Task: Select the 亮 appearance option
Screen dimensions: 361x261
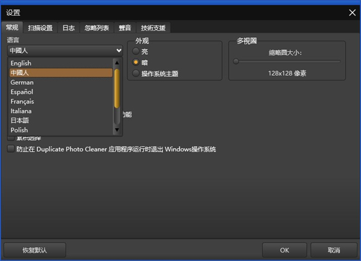Action: (x=135, y=52)
